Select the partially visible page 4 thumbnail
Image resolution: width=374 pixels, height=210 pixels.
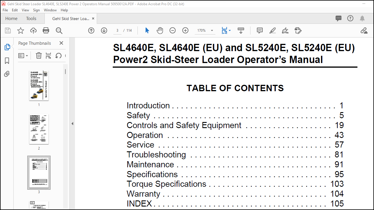[x=39, y=205]
